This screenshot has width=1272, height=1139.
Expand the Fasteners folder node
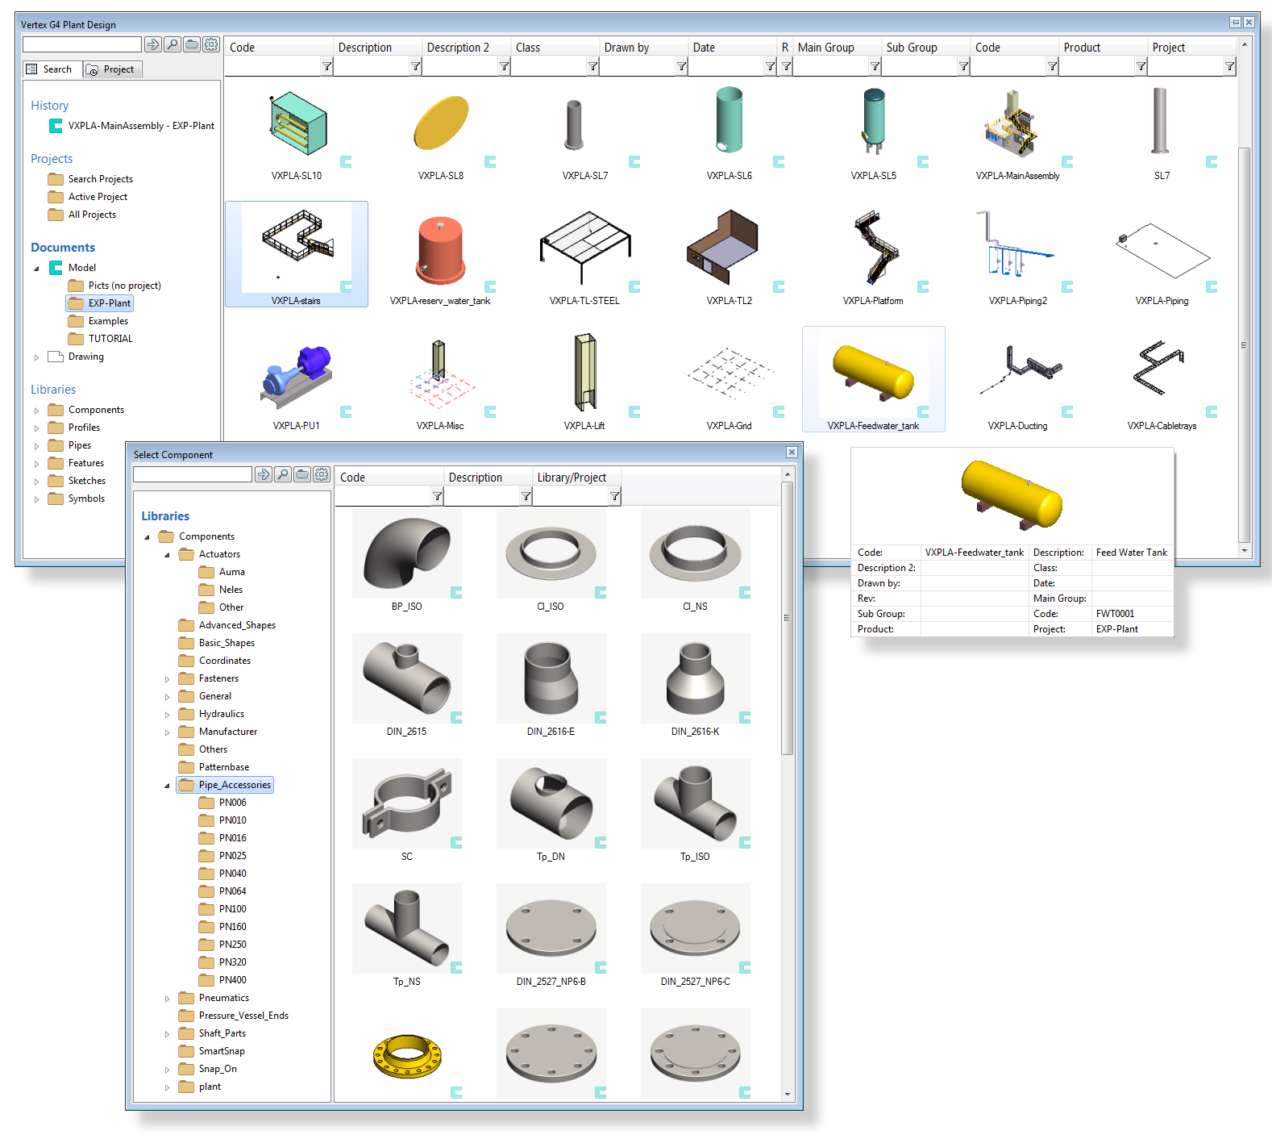(167, 679)
